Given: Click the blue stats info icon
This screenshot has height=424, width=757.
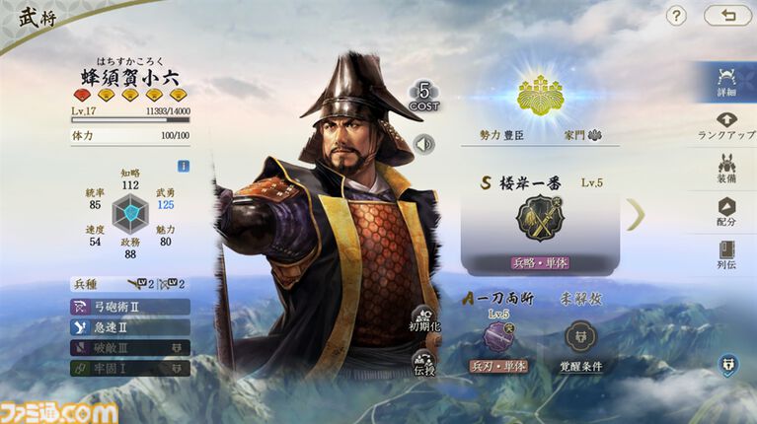Looking at the screenshot, I should tap(184, 166).
